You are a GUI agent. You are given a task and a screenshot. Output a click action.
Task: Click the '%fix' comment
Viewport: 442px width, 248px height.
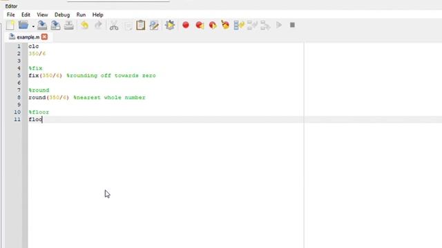click(x=35, y=68)
